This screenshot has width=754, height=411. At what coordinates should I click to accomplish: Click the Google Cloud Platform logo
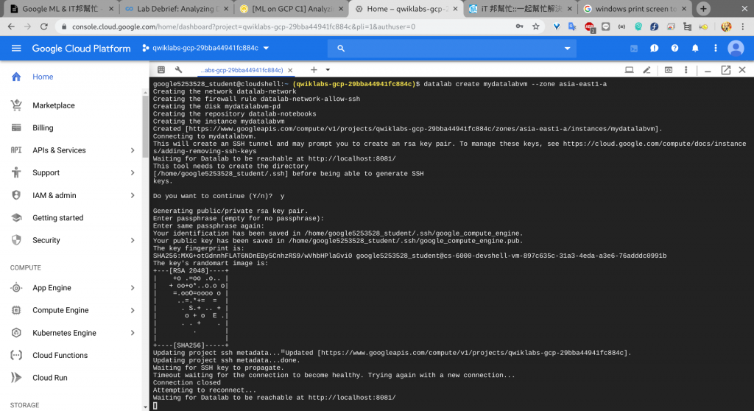81,48
